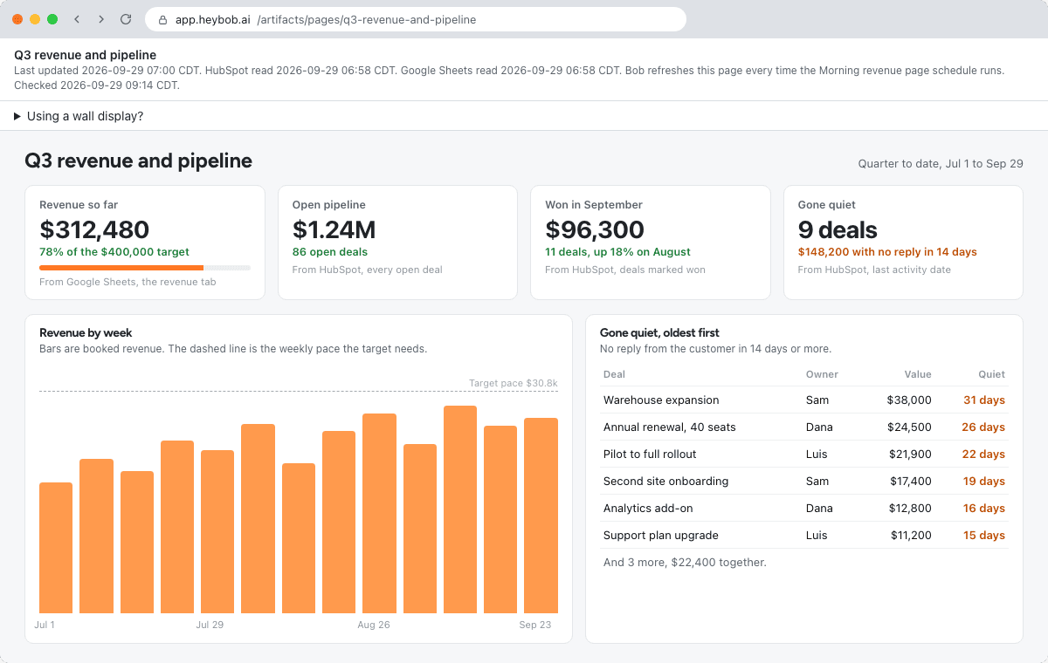The width and height of the screenshot is (1048, 663).
Task: Click owner 'Luis' in Support plan upgrade row
Action: 817,535
